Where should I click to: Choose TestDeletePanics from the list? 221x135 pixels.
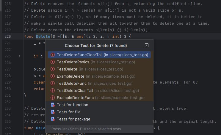pyautogui.click(x=99, y=62)
